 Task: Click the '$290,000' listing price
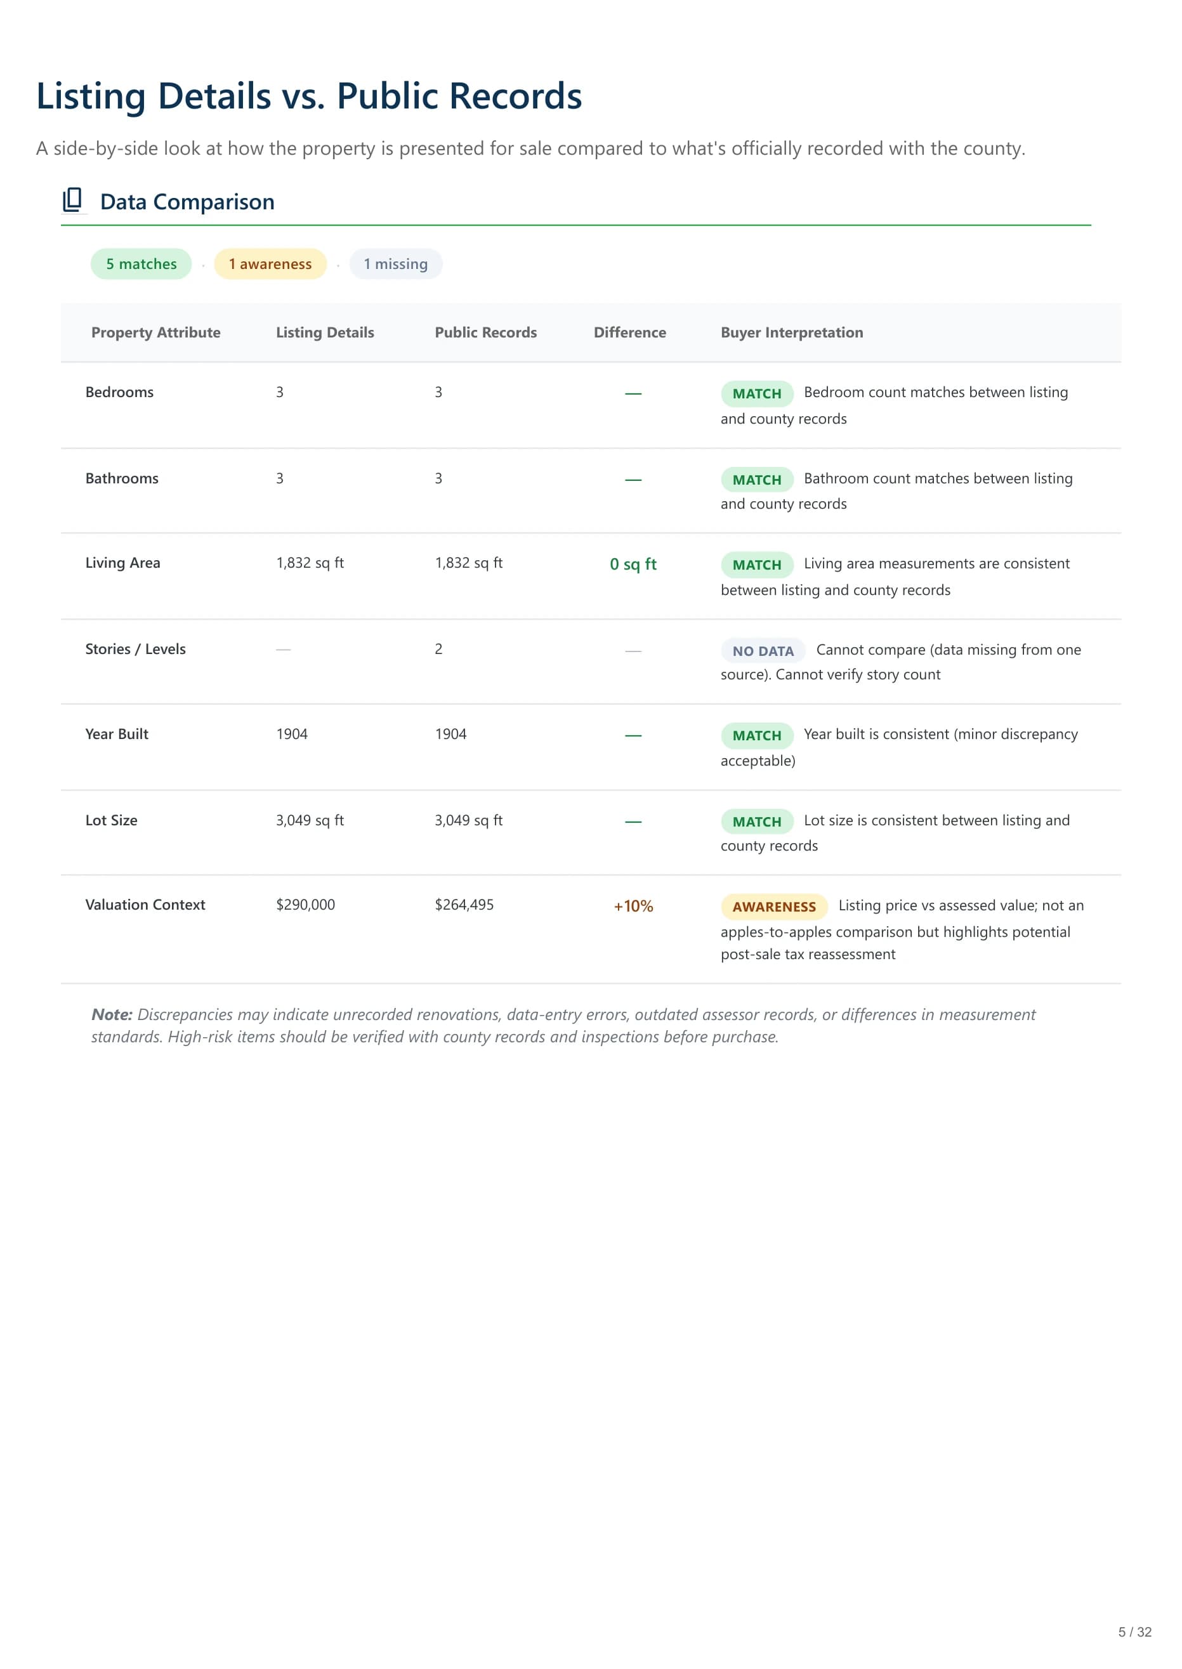(x=306, y=905)
